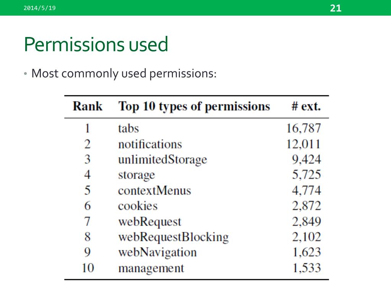
Task: Click the management permission entry
Action: coord(151,268)
